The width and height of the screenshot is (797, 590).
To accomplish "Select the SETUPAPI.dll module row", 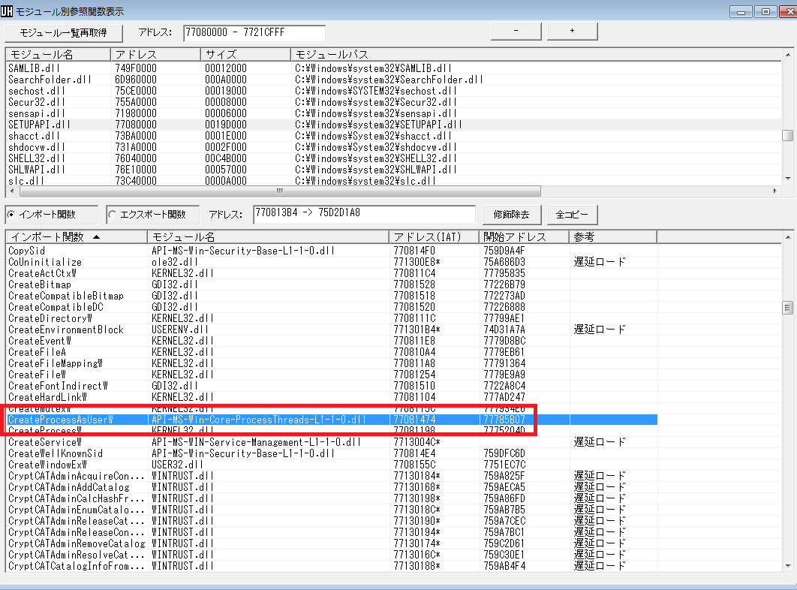I will coord(394,125).
